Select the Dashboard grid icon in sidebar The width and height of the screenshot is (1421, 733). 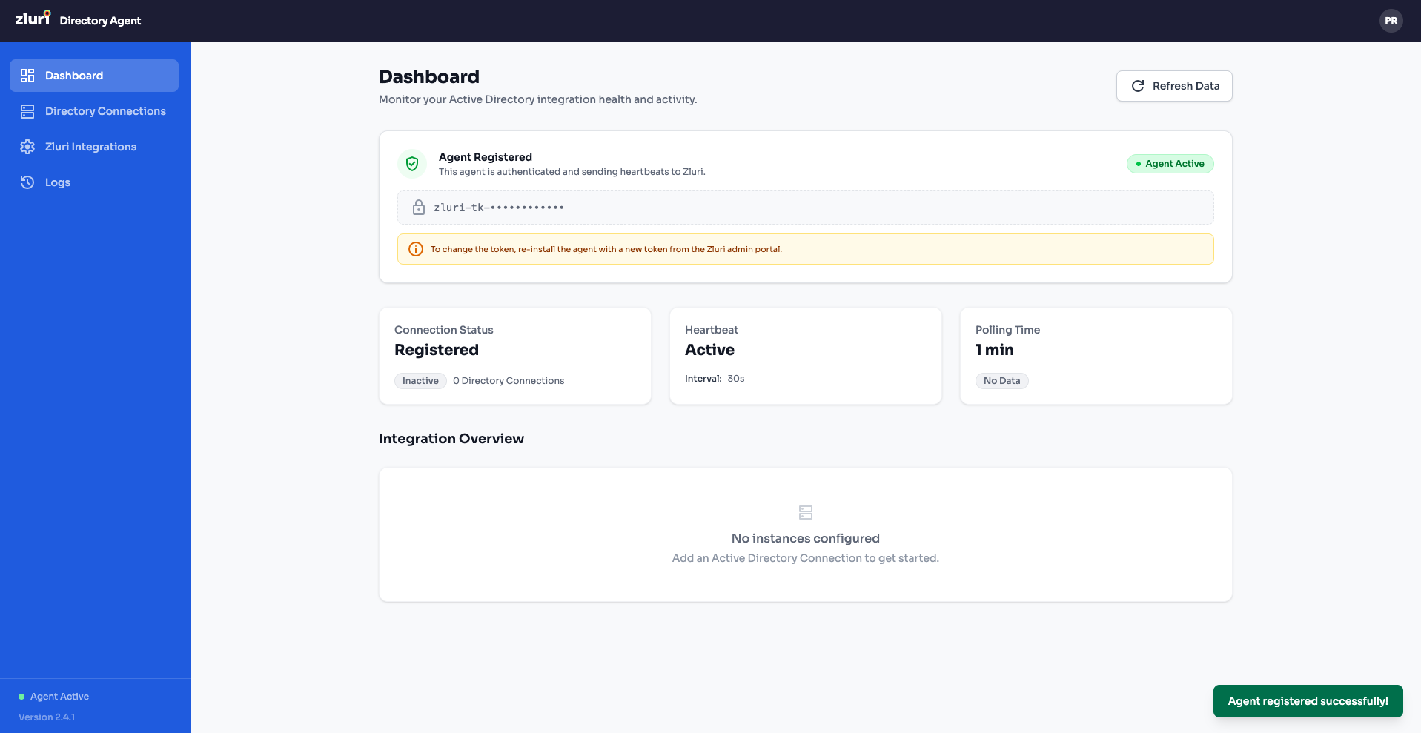(27, 75)
